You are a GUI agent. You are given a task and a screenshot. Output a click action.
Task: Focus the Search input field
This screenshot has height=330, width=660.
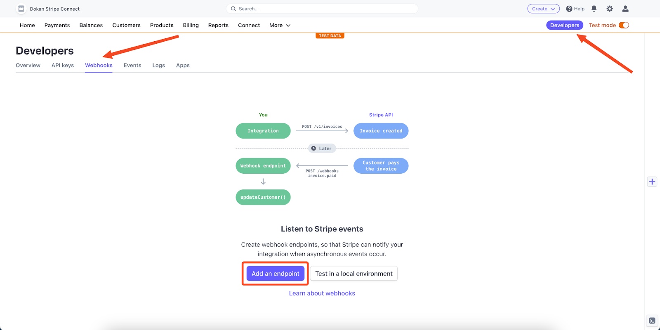pos(322,9)
